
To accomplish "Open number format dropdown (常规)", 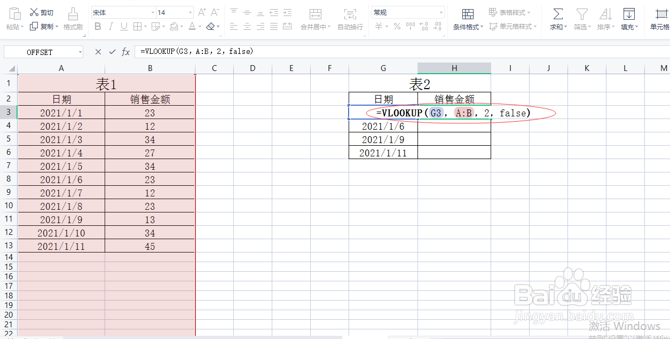I will (441, 12).
